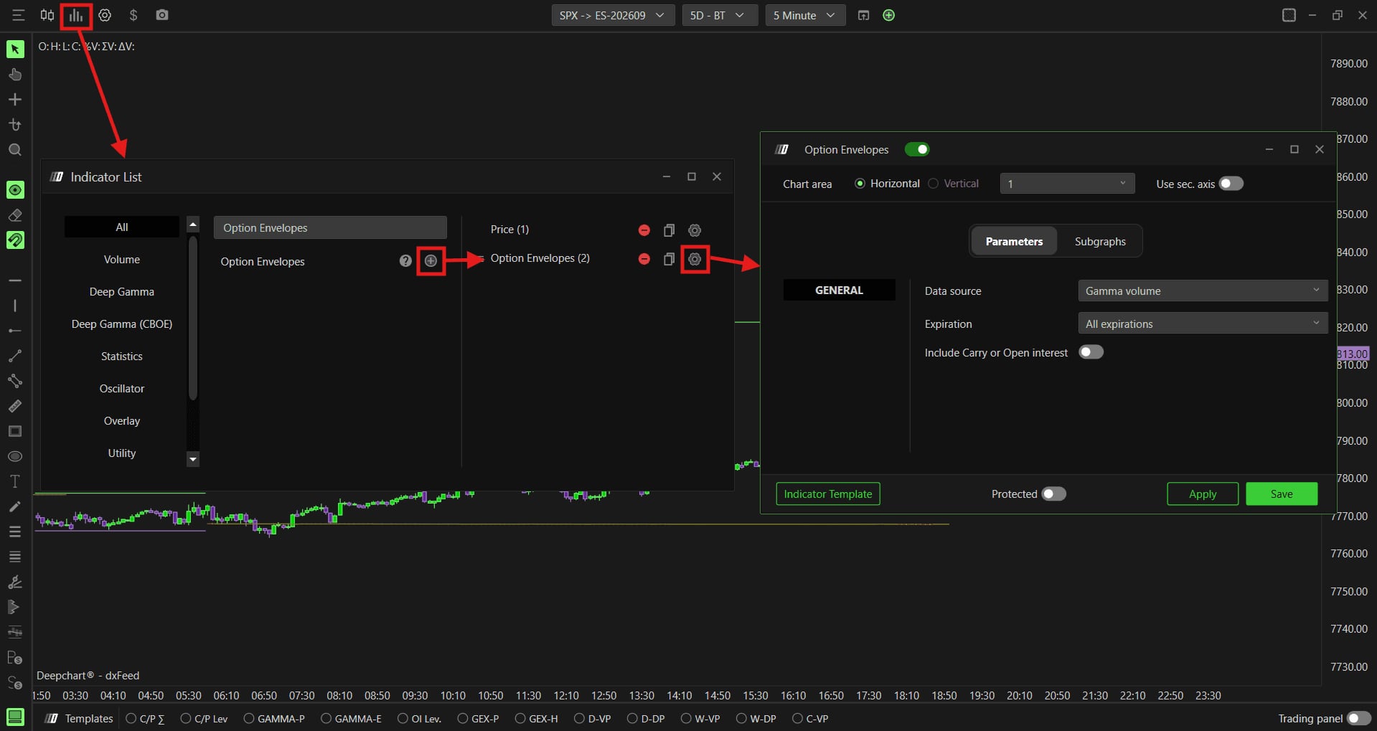Switch to the Parameters tab
This screenshot has height=731, width=1377.
point(1014,241)
